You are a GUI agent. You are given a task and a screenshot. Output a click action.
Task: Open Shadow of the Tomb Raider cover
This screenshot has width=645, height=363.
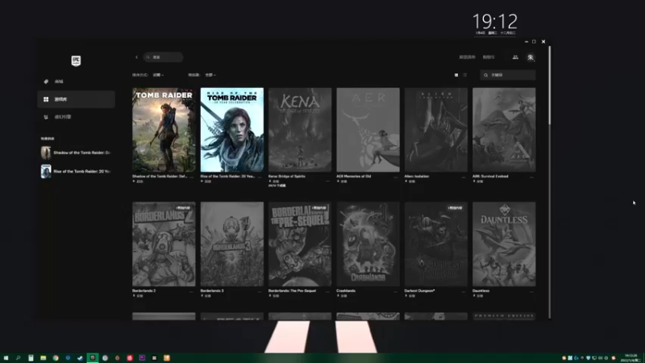click(164, 130)
